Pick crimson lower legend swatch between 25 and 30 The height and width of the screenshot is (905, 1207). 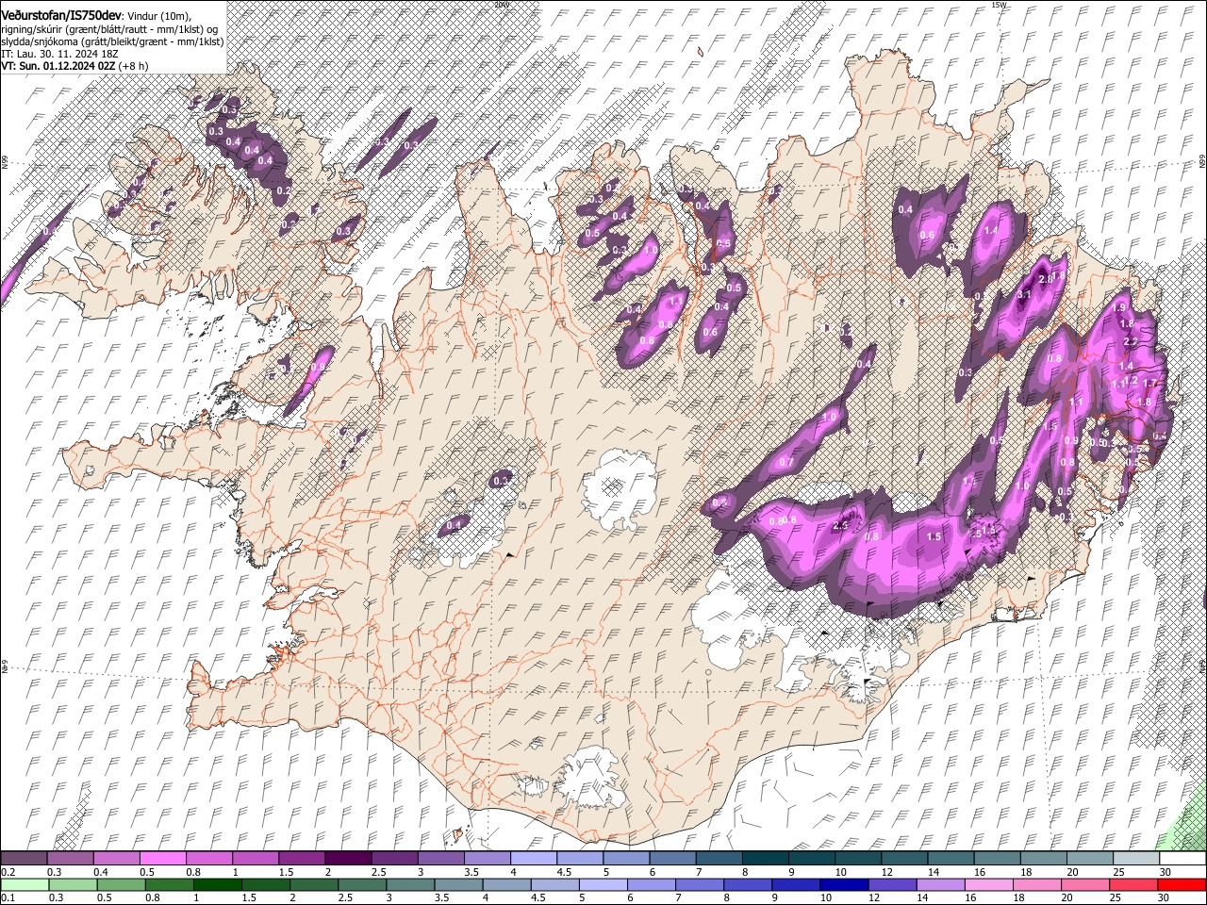click(1133, 884)
